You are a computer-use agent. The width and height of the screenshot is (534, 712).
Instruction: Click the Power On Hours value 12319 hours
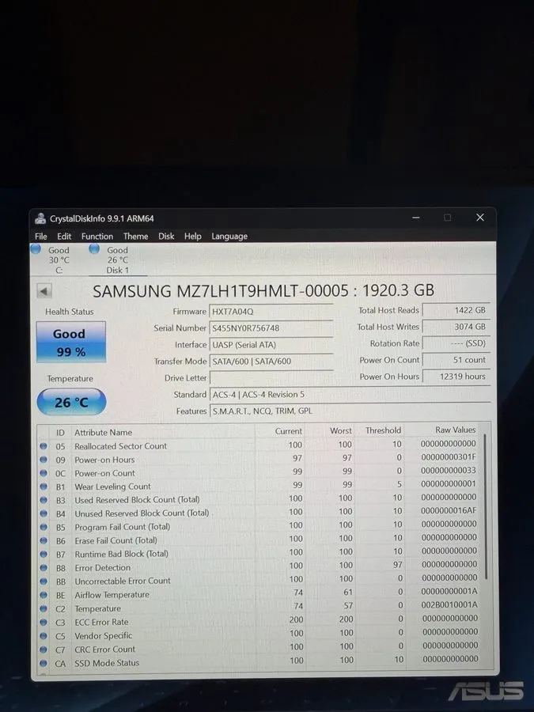point(456,377)
